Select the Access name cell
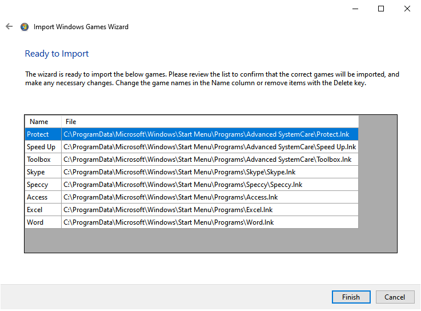This screenshot has height=311, width=421. point(43,197)
